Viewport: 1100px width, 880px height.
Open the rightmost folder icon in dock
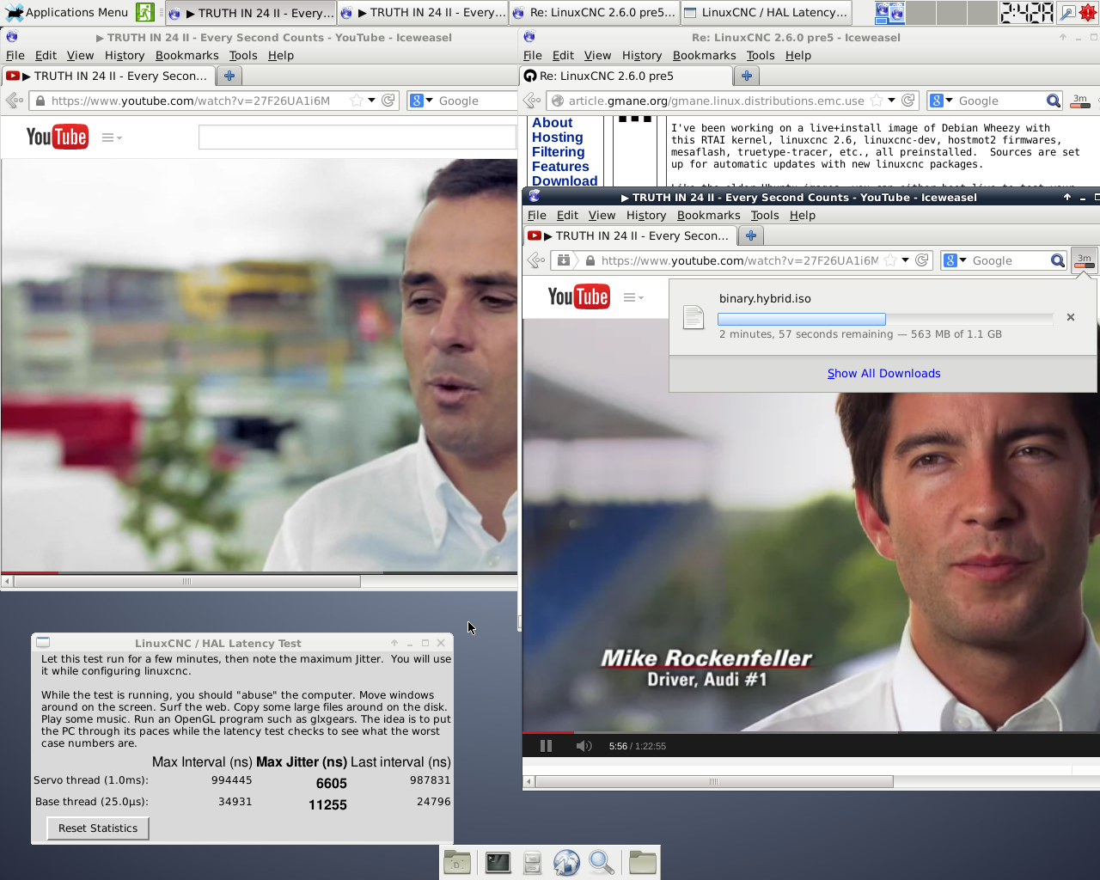(x=642, y=862)
